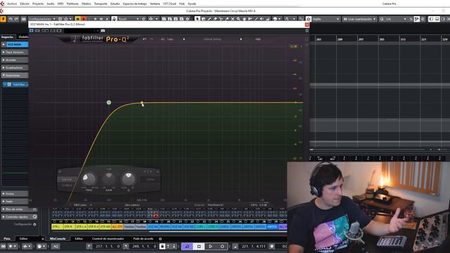Go to previous Pro-Q 2 preset arrow

pyautogui.click(x=184, y=39)
